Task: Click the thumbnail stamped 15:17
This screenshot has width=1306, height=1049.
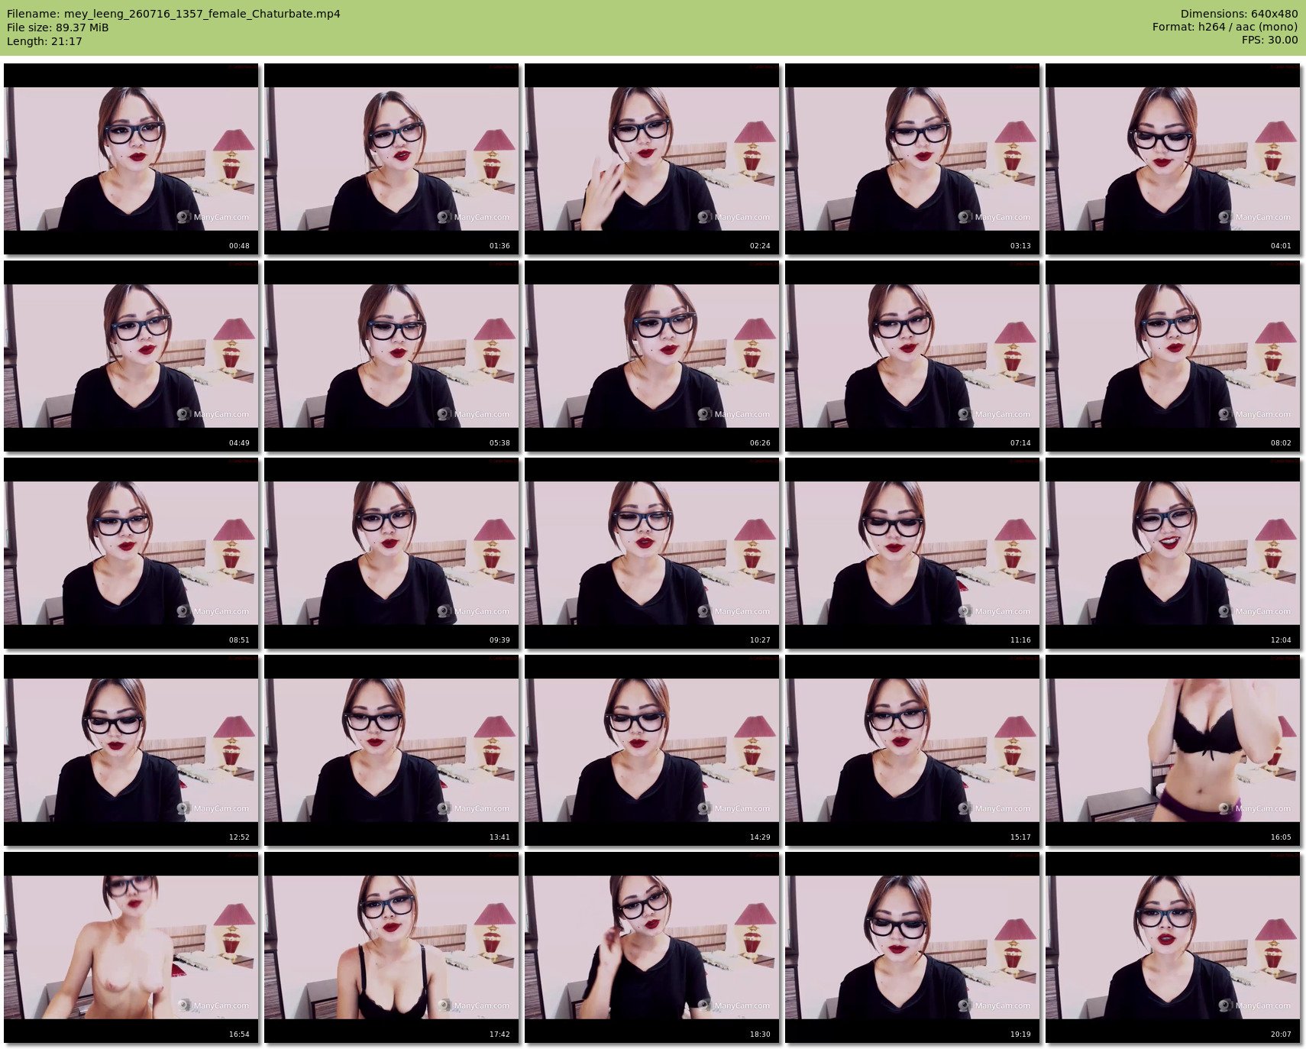Action: 913,750
